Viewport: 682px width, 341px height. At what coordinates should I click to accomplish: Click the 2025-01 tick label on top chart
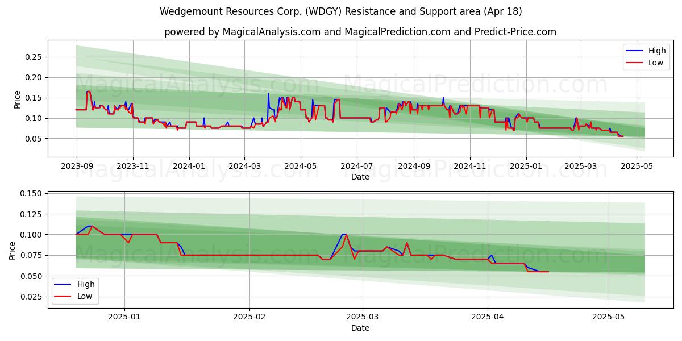(526, 166)
